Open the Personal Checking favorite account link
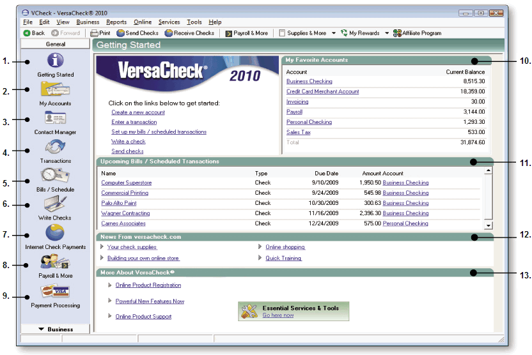Screen dimensions: 532x355 coord(309,122)
